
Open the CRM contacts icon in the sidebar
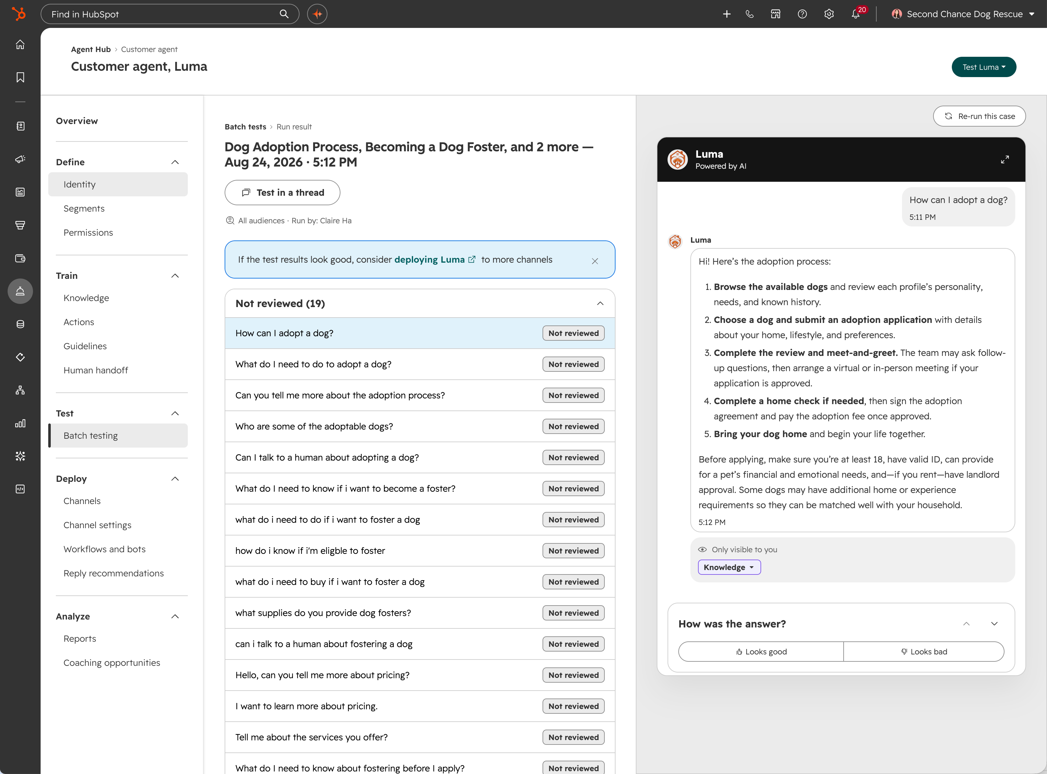point(20,126)
